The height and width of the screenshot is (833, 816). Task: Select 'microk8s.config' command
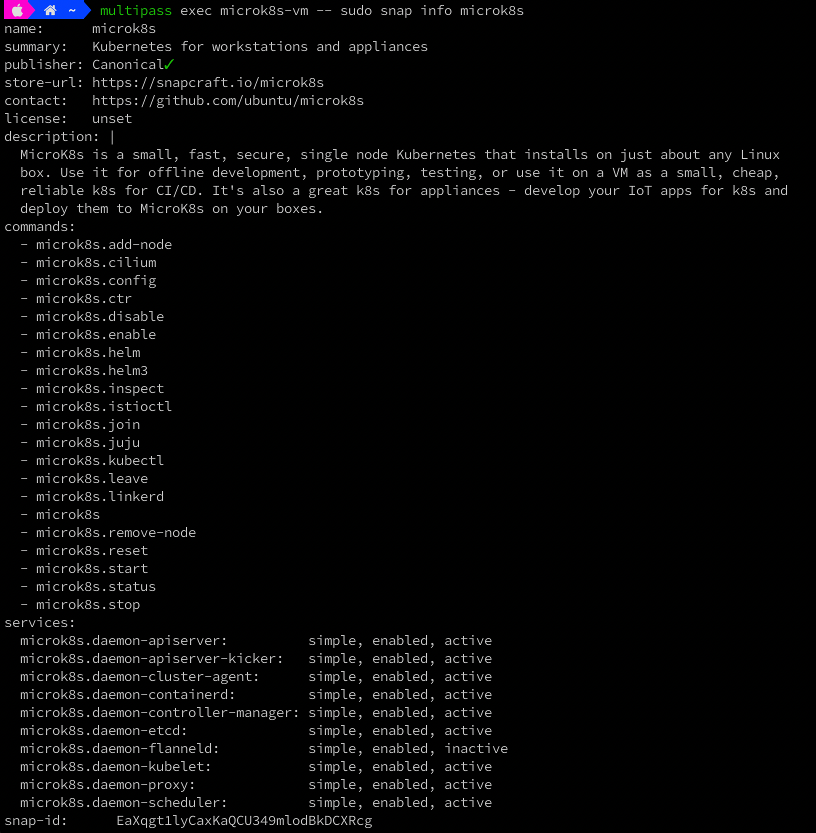[96, 280]
